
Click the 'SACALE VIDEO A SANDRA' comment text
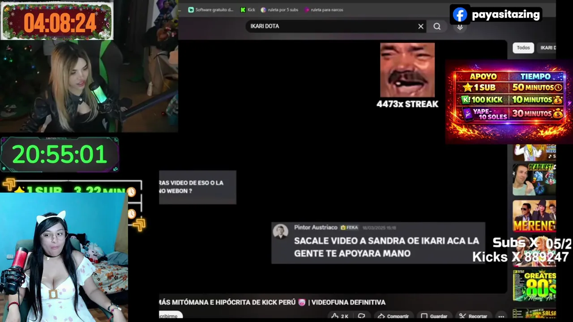pyautogui.click(x=386, y=247)
